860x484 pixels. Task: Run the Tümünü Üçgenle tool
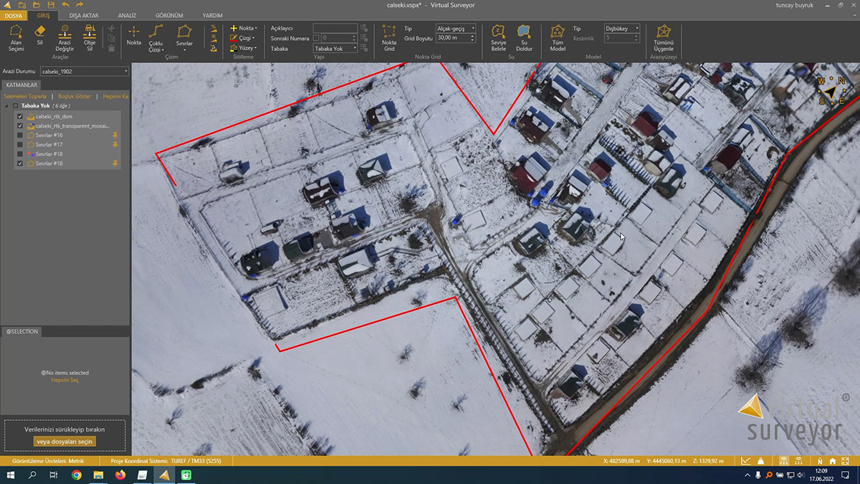click(664, 37)
